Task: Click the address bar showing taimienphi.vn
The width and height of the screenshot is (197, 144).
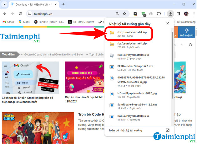Action: tap(72, 14)
